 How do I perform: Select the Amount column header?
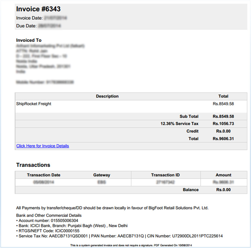click(224, 175)
